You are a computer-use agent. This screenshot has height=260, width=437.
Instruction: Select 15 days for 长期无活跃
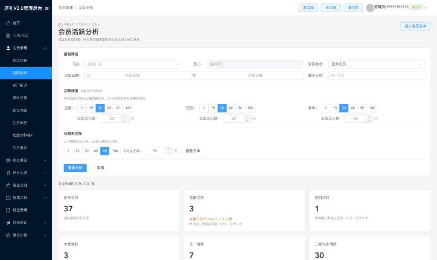pos(78,151)
